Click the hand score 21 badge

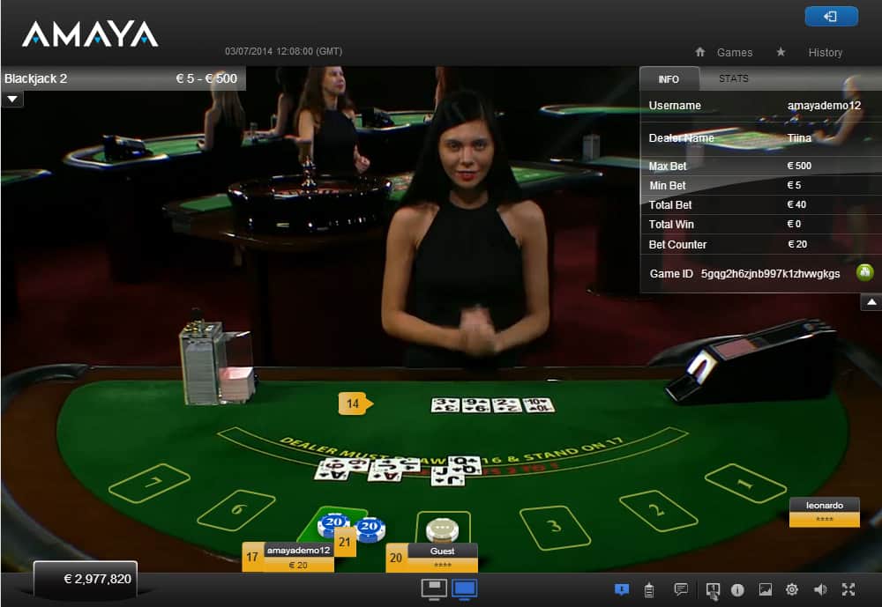coord(345,542)
